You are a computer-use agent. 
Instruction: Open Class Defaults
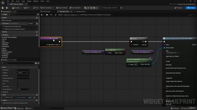(x=75, y=8)
